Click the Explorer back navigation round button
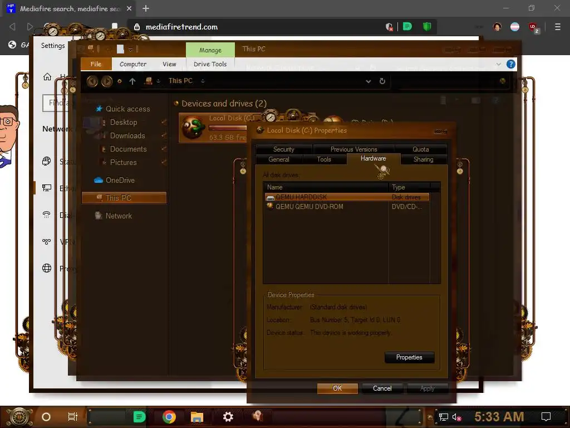Image resolution: width=570 pixels, height=428 pixels. 92,81
